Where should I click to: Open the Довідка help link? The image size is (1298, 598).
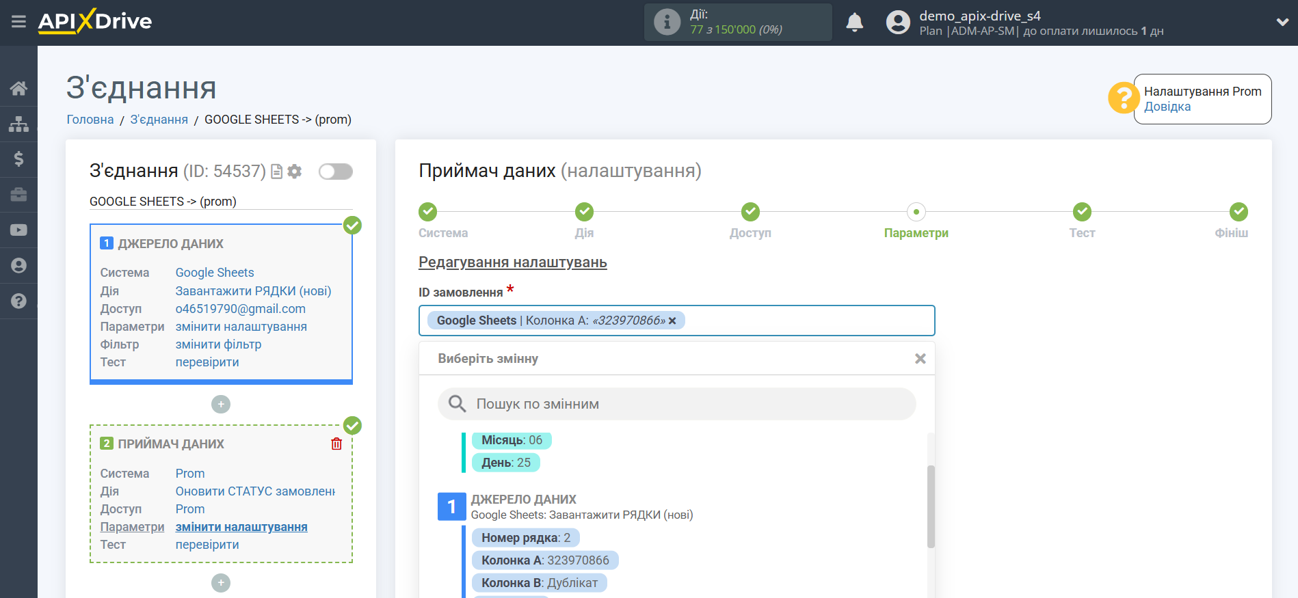[1167, 107]
